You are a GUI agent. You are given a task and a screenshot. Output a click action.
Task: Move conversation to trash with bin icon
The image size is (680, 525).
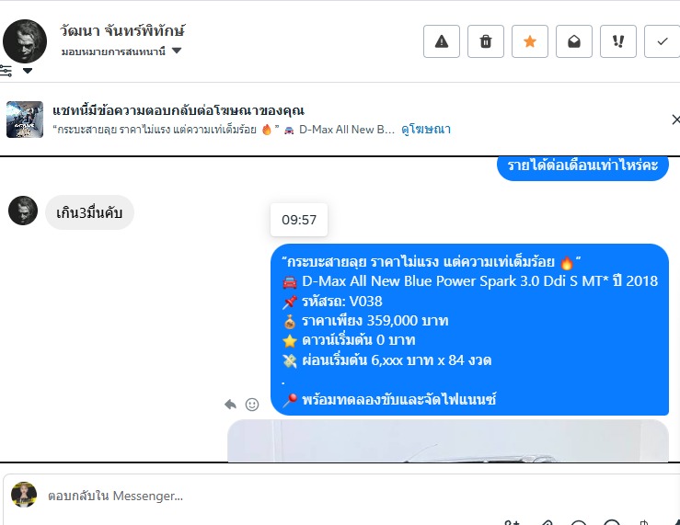coord(486,41)
